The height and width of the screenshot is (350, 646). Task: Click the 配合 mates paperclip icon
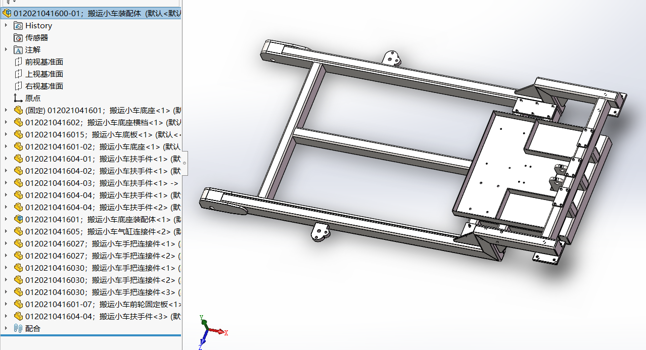pyautogui.click(x=18, y=329)
